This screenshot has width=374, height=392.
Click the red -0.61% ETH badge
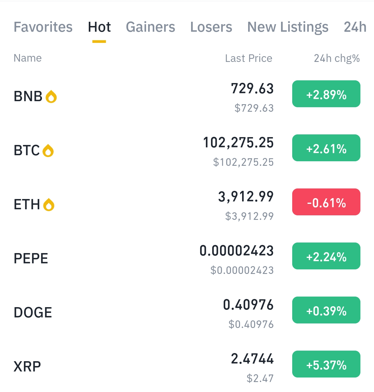pos(326,202)
